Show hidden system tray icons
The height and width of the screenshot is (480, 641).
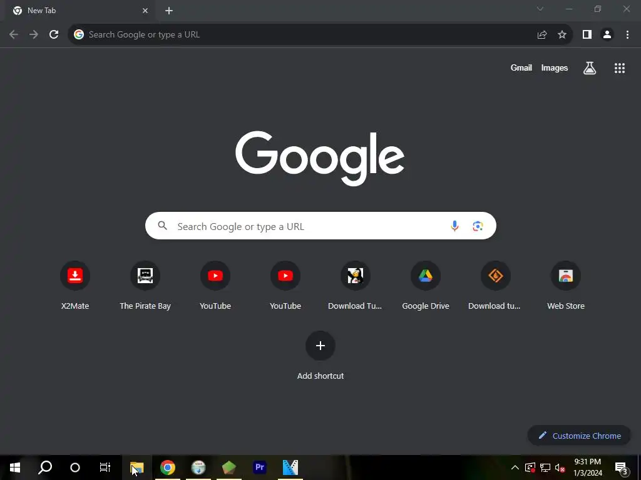[x=515, y=467]
